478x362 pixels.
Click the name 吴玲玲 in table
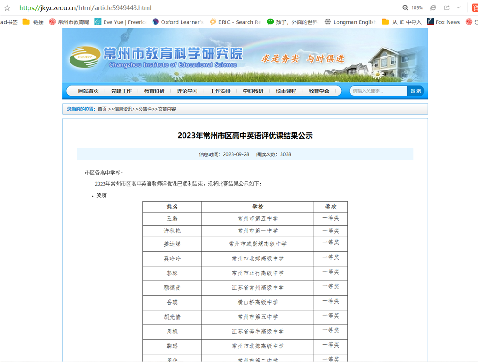172,259
